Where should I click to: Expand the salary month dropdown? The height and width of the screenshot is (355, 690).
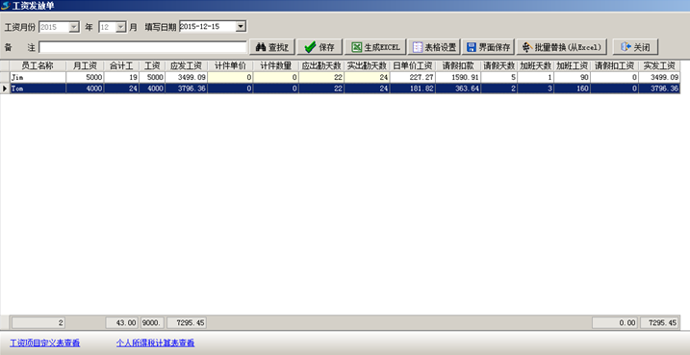tap(120, 27)
